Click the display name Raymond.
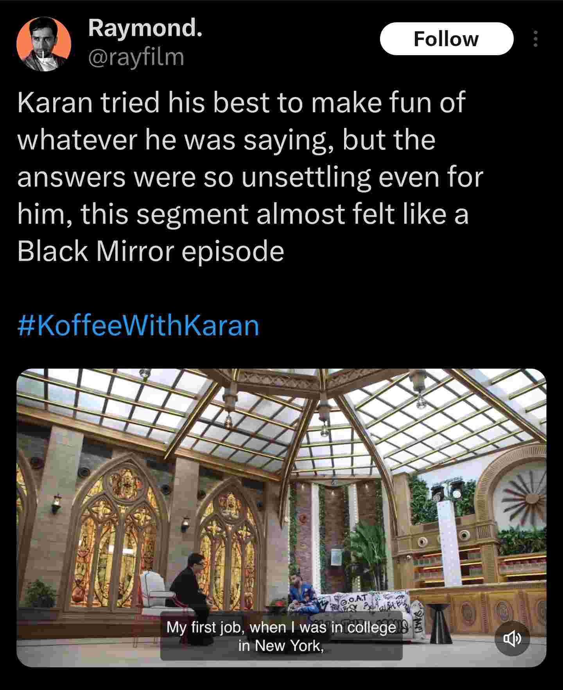The height and width of the screenshot is (690, 563). point(145,28)
